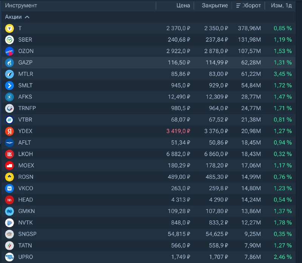
Task: Click MTLR change 3,45 %
Action: 283,74
